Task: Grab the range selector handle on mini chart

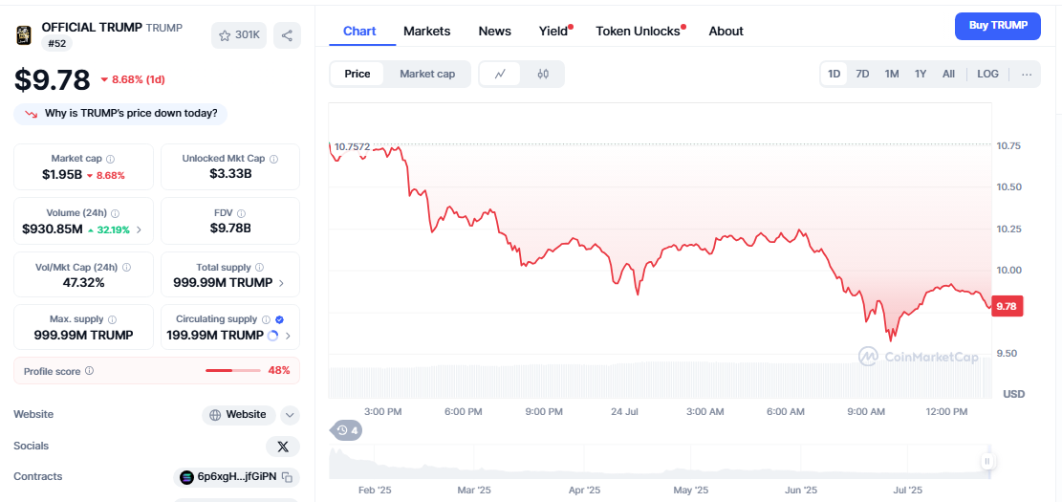Action: [987, 462]
